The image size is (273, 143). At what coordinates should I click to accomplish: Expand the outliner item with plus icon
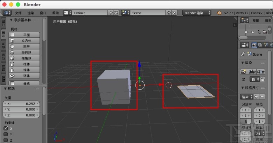tap(246, 32)
